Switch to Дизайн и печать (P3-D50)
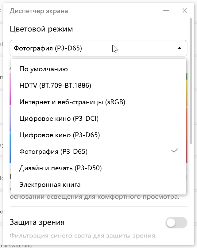This screenshot has height=248, width=197. click(x=60, y=168)
